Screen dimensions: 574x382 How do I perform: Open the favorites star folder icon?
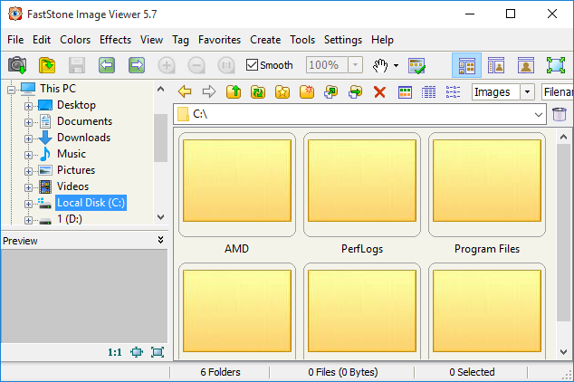tap(282, 91)
